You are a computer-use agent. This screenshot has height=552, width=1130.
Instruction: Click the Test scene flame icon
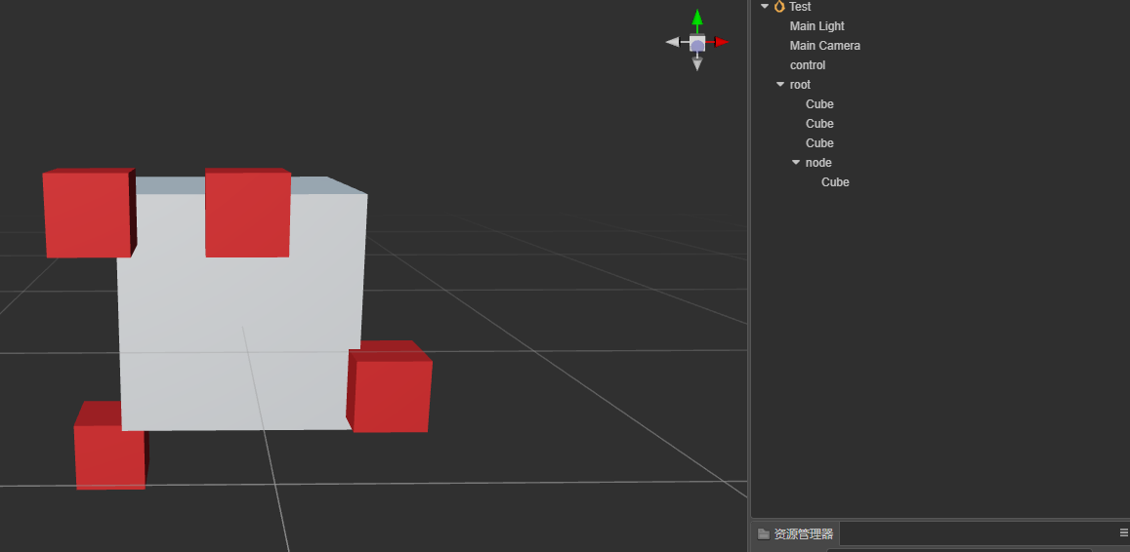779,7
